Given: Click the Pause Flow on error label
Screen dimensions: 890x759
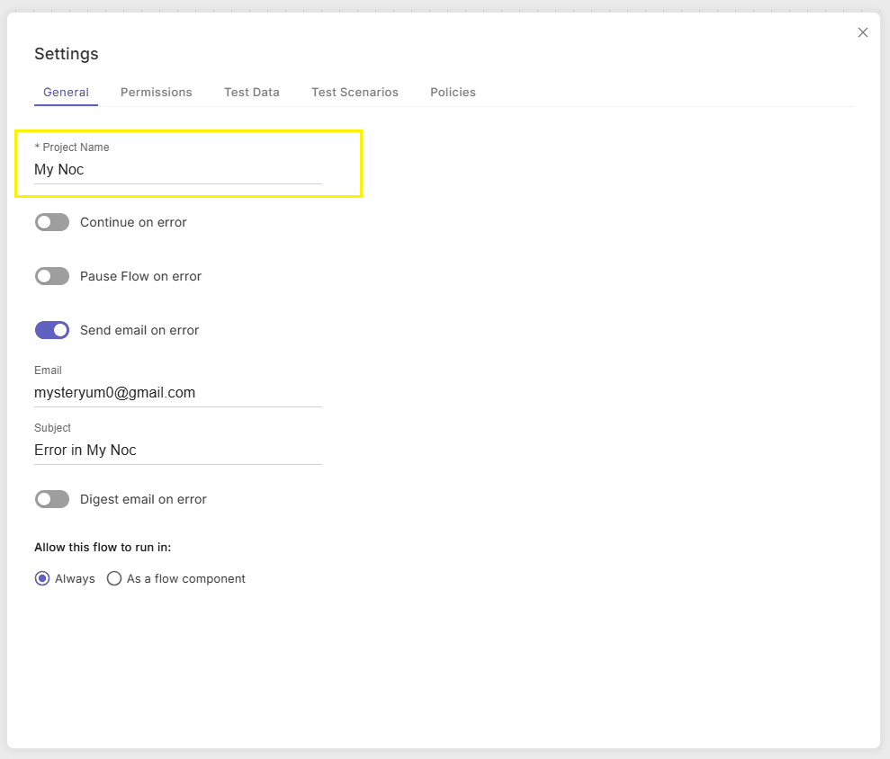Looking at the screenshot, I should 140,276.
